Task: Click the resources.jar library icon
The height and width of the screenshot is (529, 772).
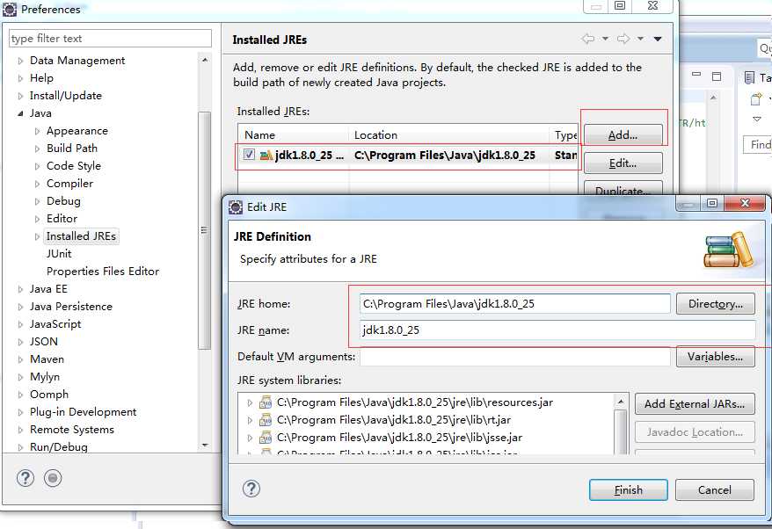Action: coord(266,402)
